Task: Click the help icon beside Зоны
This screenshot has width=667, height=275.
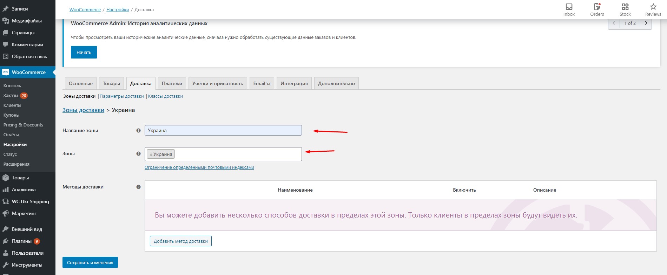Action: (x=138, y=153)
